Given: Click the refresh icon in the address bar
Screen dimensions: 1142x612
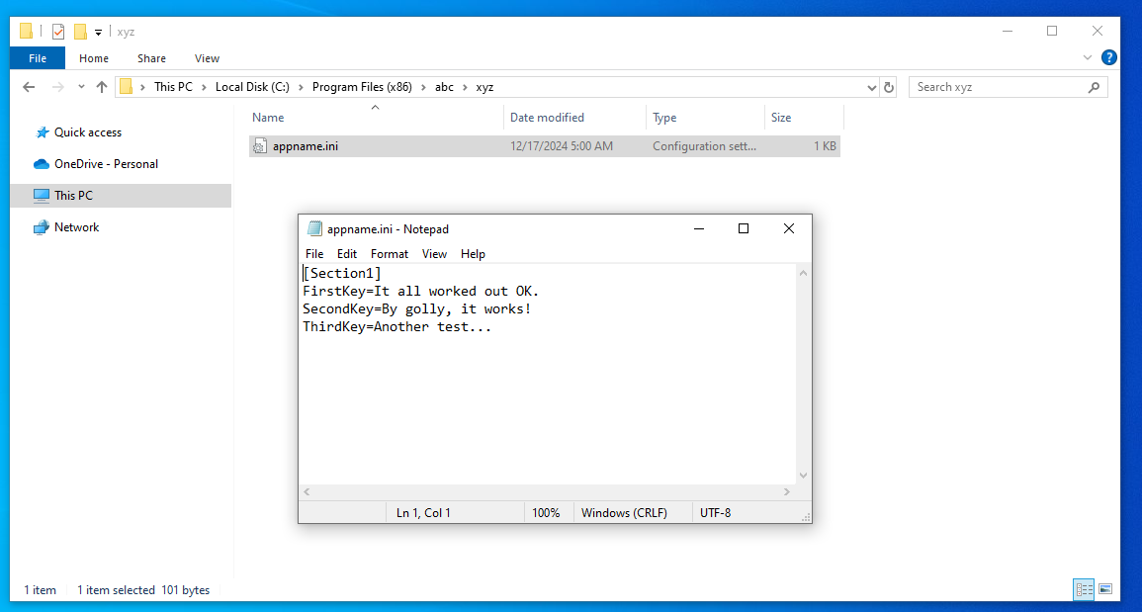Looking at the screenshot, I should pos(888,87).
